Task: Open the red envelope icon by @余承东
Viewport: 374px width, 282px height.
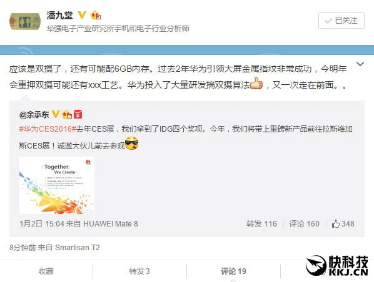Action: 78,114
